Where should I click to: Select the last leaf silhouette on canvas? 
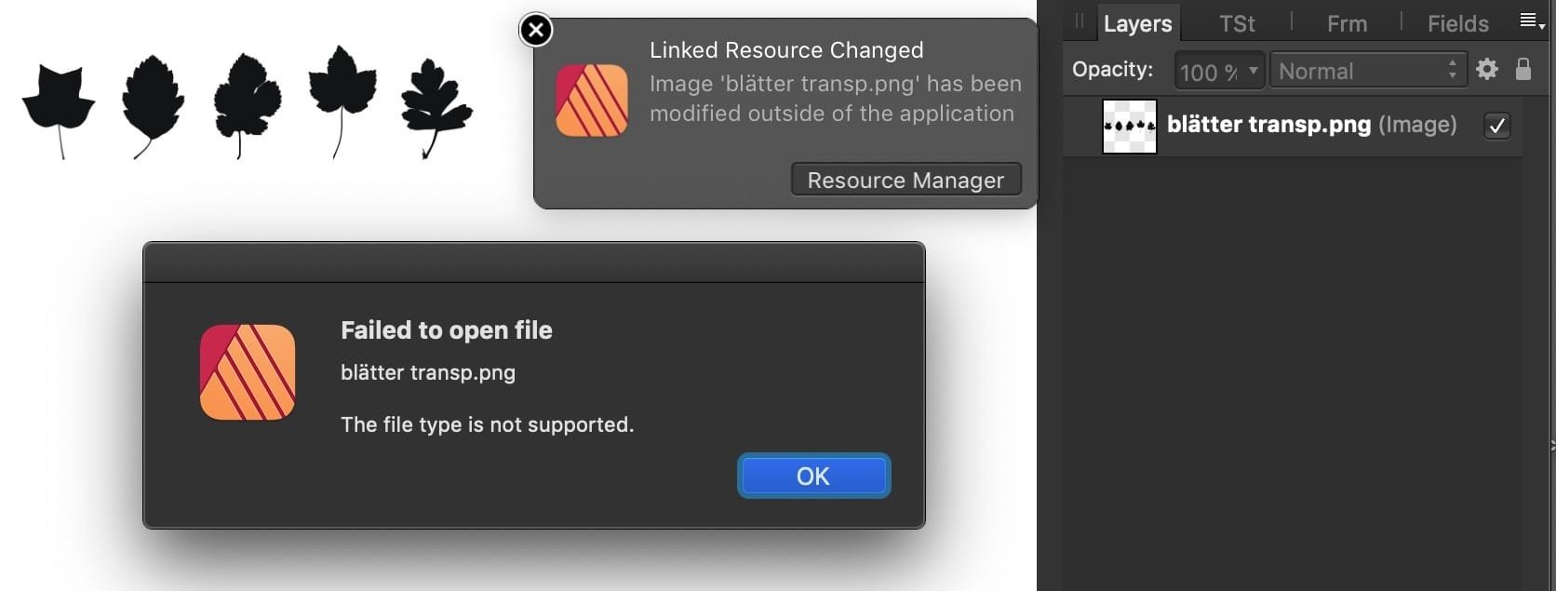click(x=436, y=108)
